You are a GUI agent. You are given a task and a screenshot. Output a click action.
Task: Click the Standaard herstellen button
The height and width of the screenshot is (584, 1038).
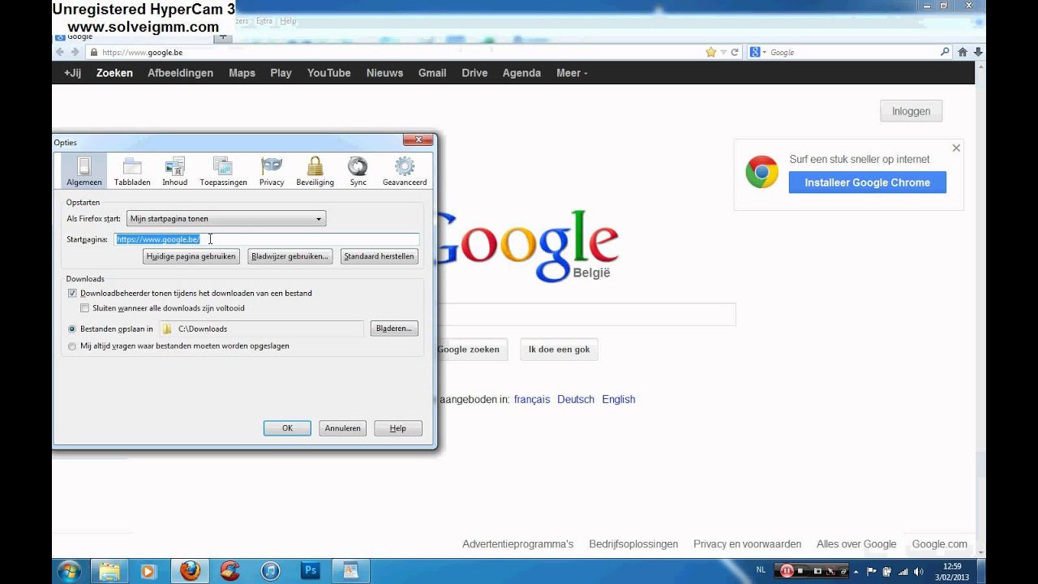(380, 256)
